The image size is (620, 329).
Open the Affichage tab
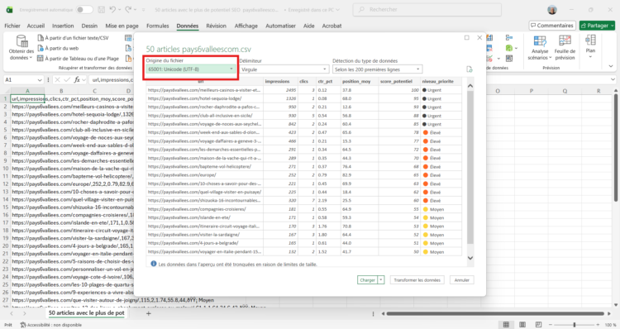[246, 26]
